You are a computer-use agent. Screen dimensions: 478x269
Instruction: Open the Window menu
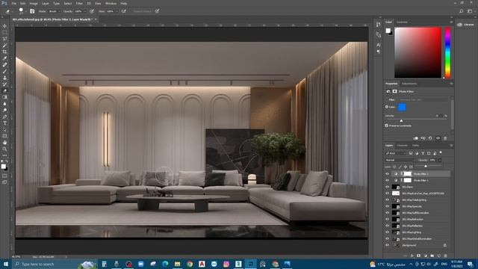click(x=111, y=3)
